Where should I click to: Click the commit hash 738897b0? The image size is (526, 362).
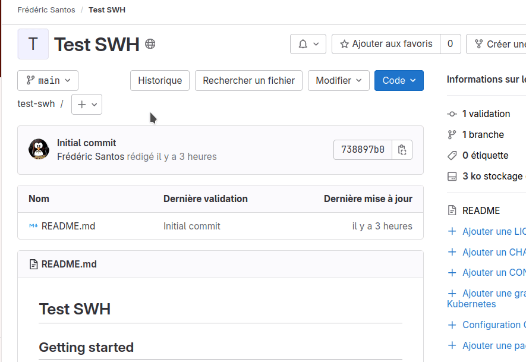(363, 149)
